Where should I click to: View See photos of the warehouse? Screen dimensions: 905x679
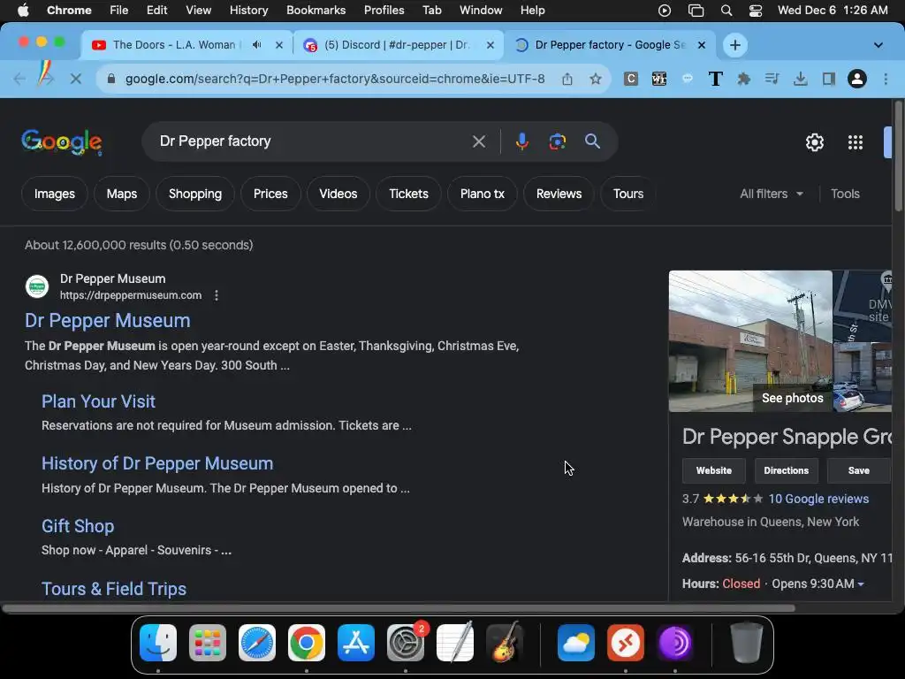pos(793,398)
